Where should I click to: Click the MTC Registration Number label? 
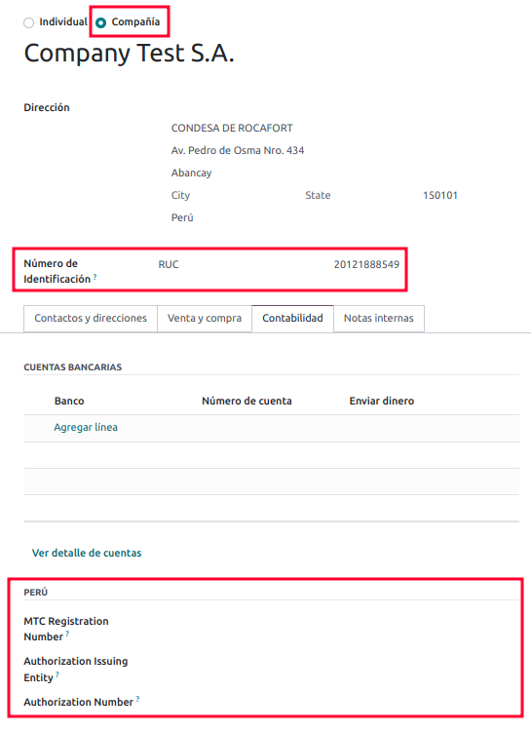pos(65,629)
